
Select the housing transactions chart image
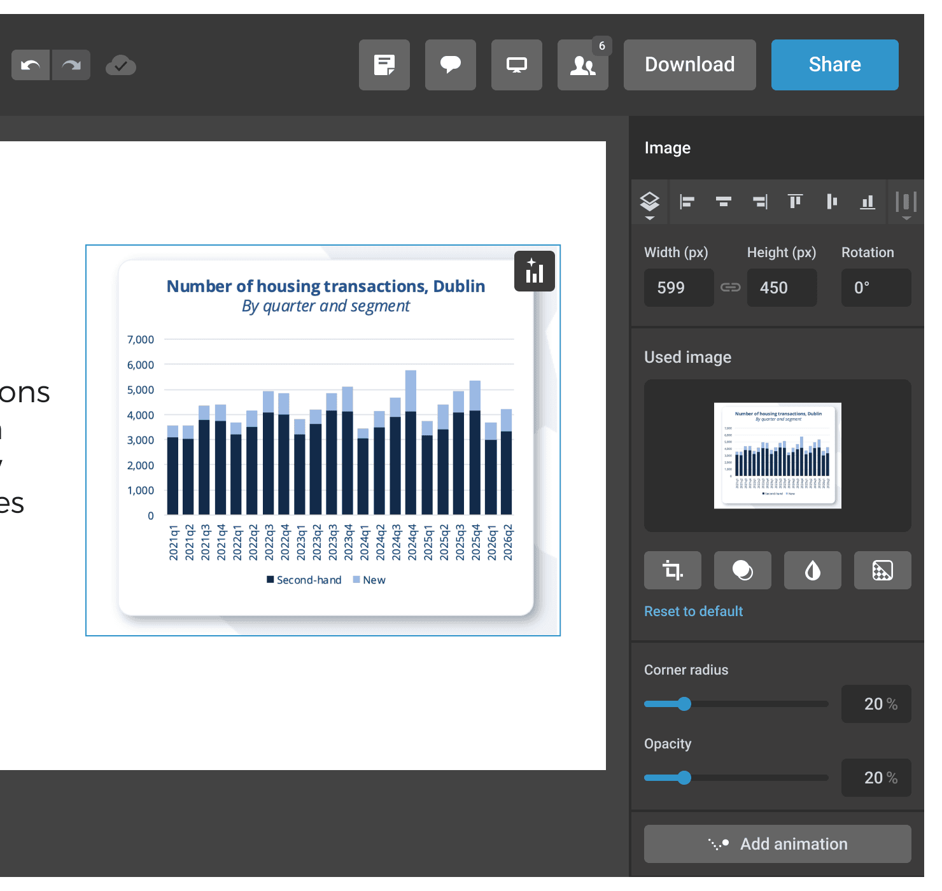(x=323, y=440)
